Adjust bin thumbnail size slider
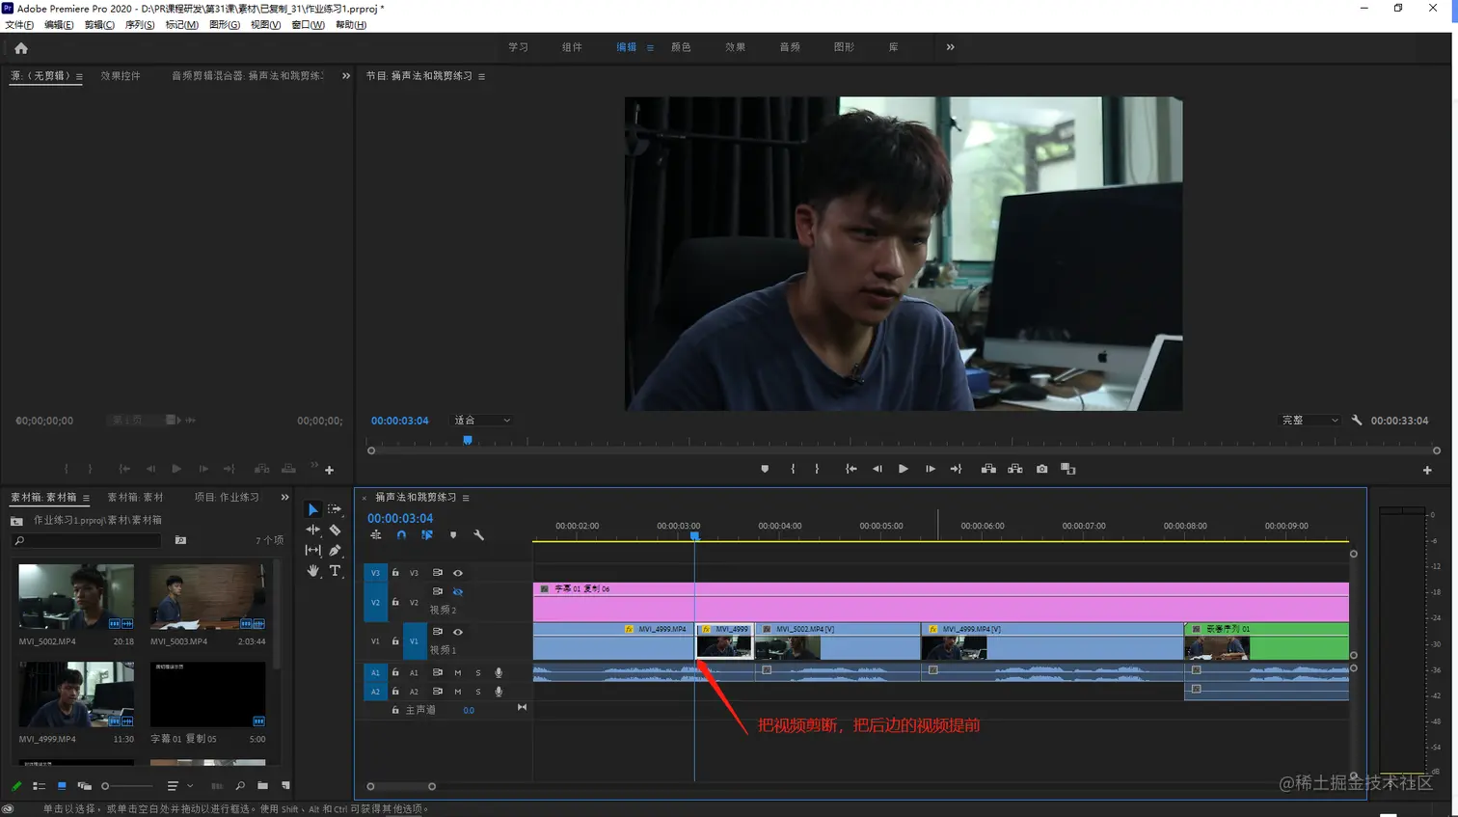 coord(125,786)
